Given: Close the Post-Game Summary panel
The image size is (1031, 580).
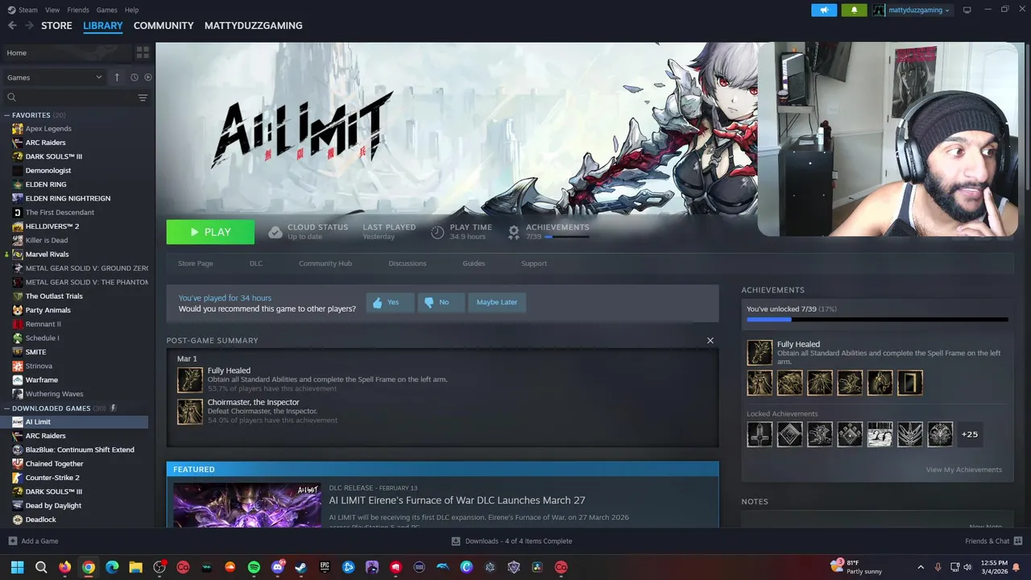Looking at the screenshot, I should coord(710,340).
